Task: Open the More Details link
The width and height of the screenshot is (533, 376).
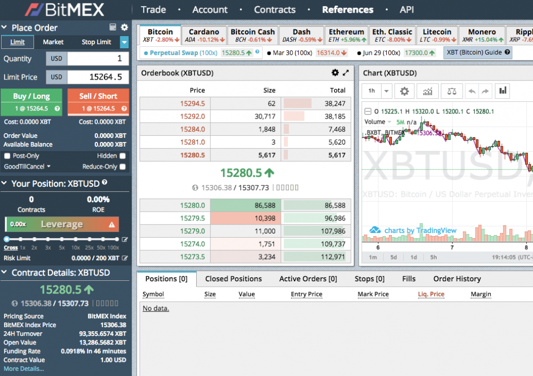Action: click(23, 369)
